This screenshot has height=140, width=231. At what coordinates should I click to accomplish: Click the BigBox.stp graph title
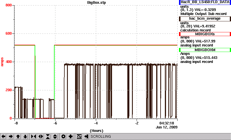(96, 3)
